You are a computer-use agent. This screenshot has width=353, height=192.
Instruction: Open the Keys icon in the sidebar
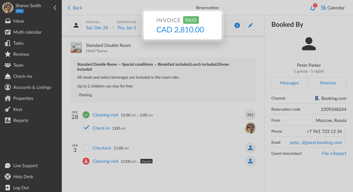click(x=8, y=109)
